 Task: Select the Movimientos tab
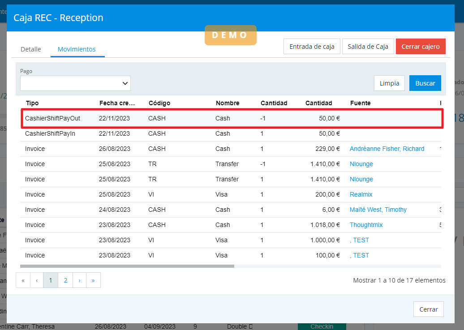click(77, 49)
